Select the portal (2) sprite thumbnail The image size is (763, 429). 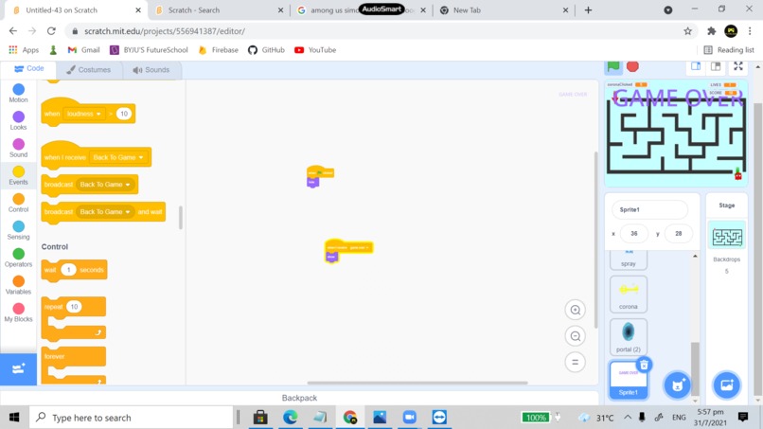tap(629, 337)
